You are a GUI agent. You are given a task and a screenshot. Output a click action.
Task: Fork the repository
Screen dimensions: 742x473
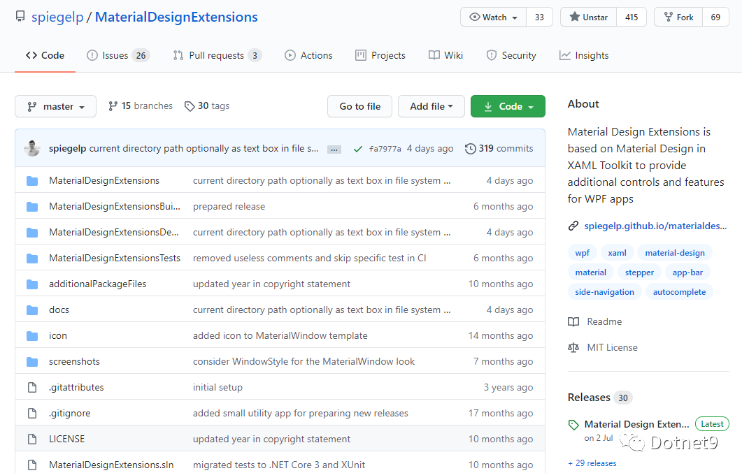click(678, 17)
